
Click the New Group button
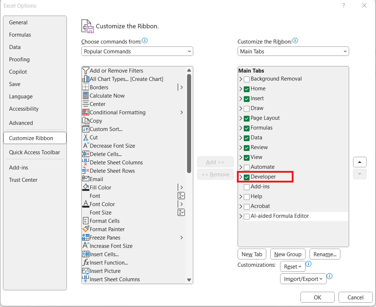click(288, 254)
